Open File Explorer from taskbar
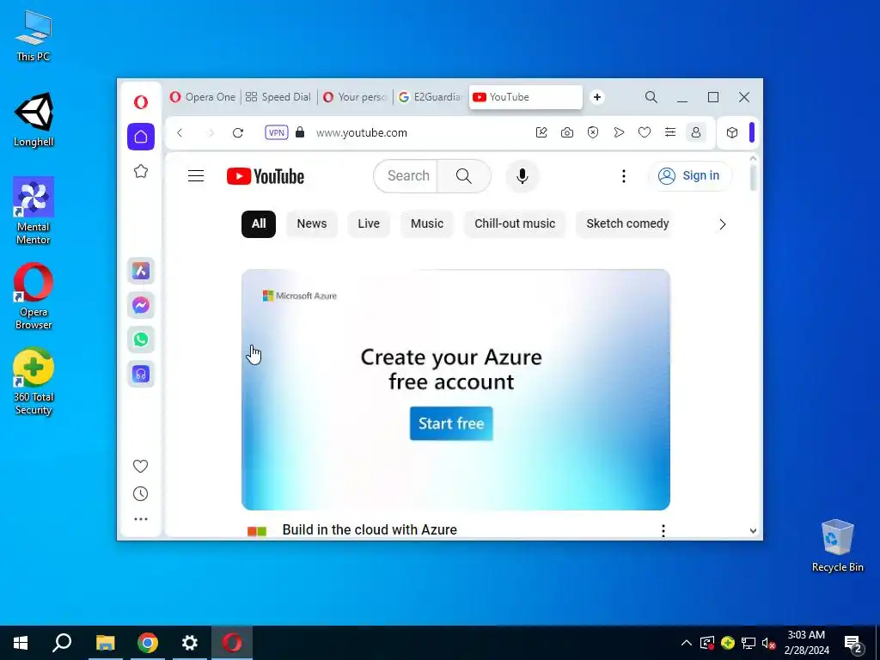 coord(105,643)
